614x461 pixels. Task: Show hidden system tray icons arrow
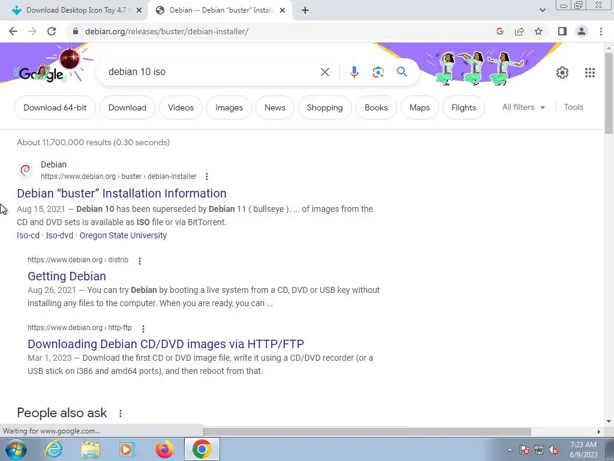(510, 450)
